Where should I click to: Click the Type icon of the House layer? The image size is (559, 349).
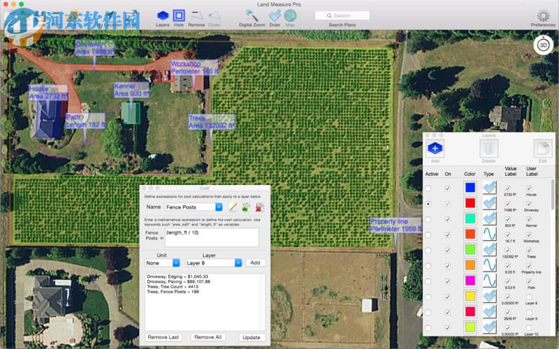(x=490, y=187)
